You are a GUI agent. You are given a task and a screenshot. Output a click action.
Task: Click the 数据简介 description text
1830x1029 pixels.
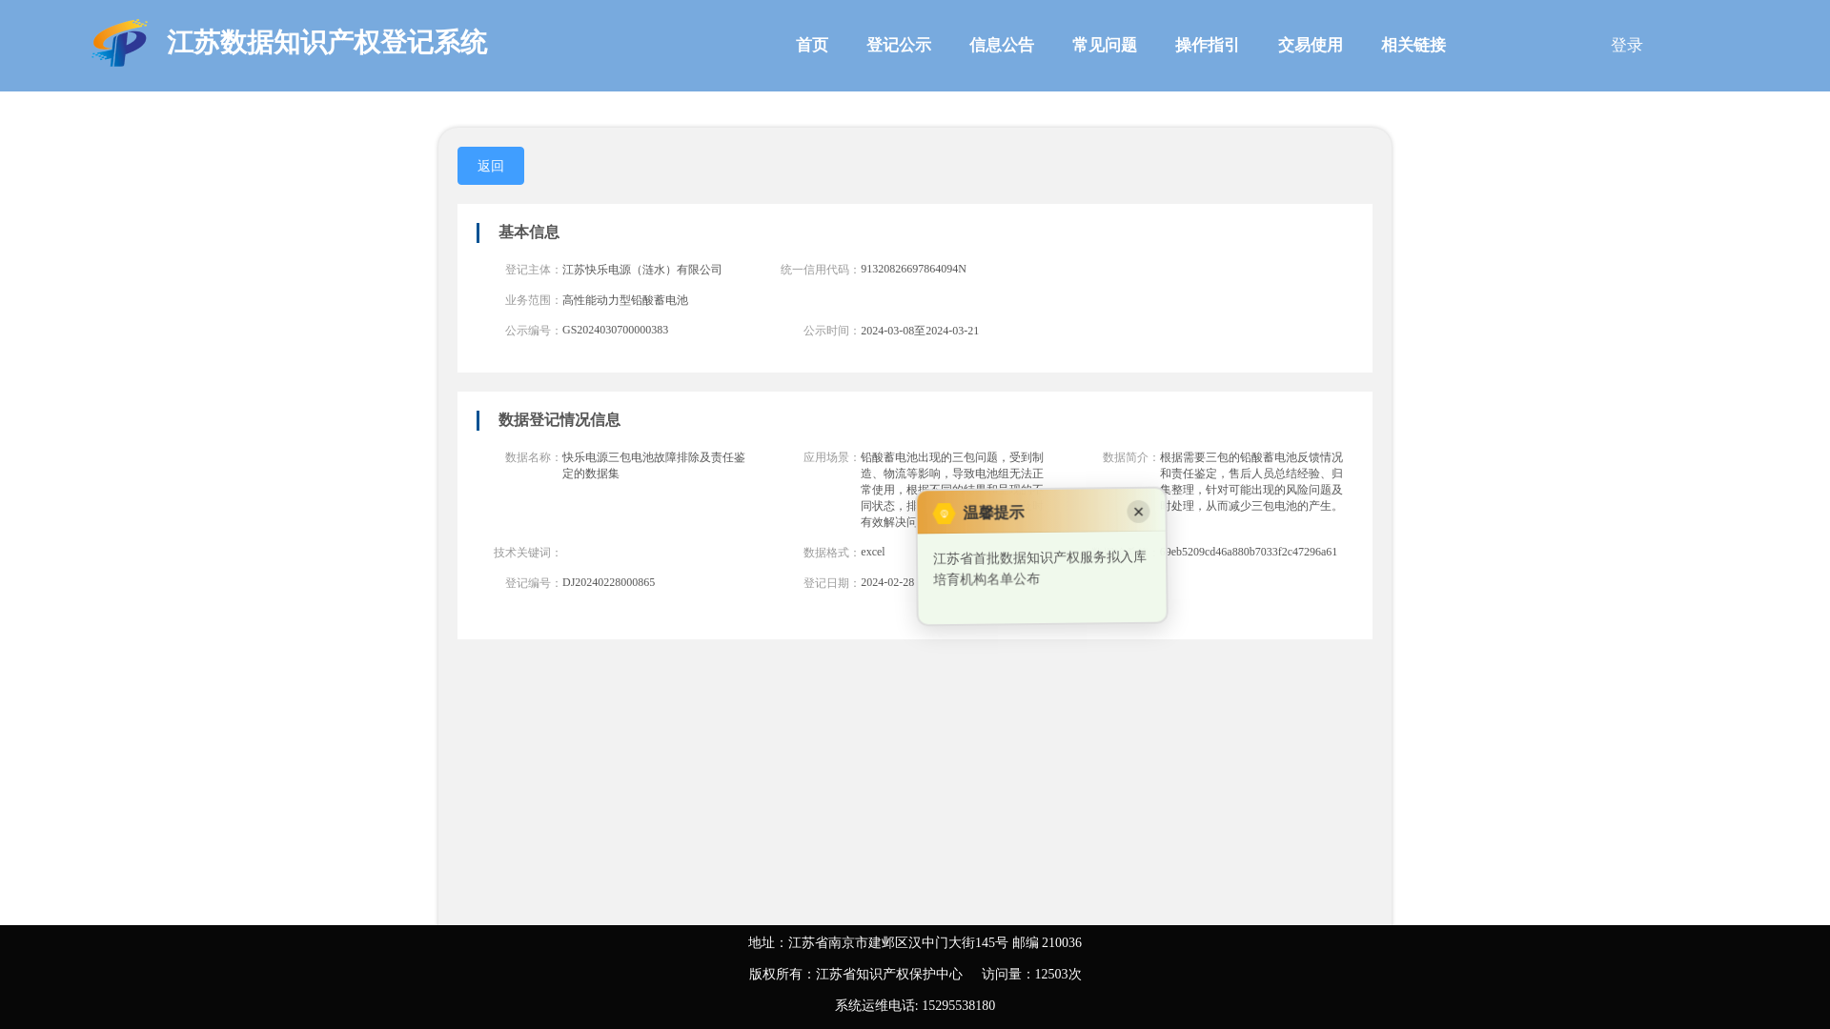[x=1251, y=482]
